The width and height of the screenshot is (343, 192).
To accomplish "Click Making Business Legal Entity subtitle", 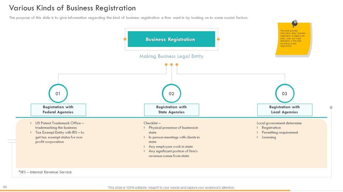I will click(x=171, y=56).
